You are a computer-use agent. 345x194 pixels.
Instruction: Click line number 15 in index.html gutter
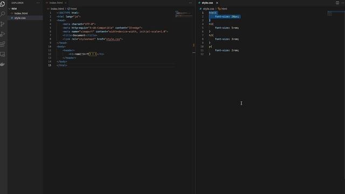(x=50, y=65)
